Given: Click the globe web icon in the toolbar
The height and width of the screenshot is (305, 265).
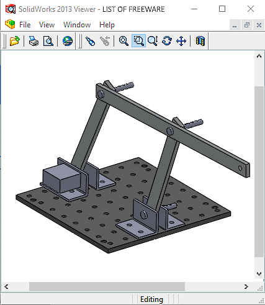Looking at the screenshot, I should [68, 41].
